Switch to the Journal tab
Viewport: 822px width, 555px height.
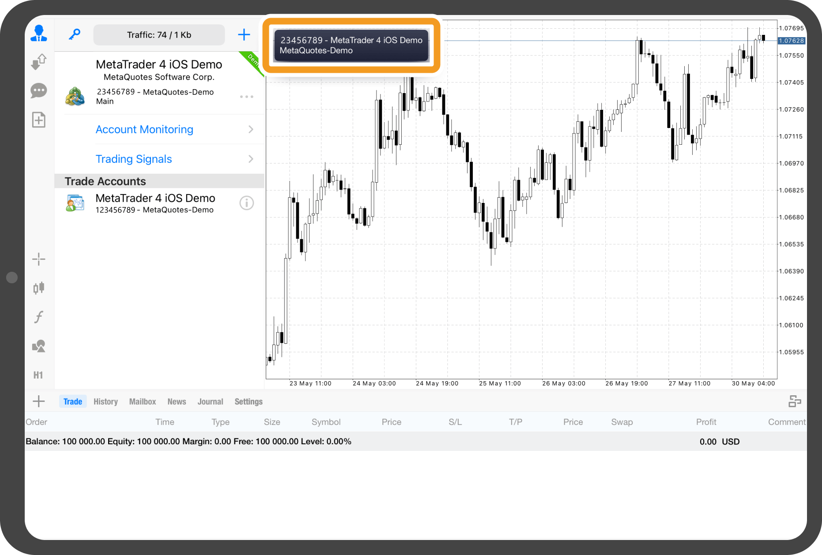(x=210, y=401)
